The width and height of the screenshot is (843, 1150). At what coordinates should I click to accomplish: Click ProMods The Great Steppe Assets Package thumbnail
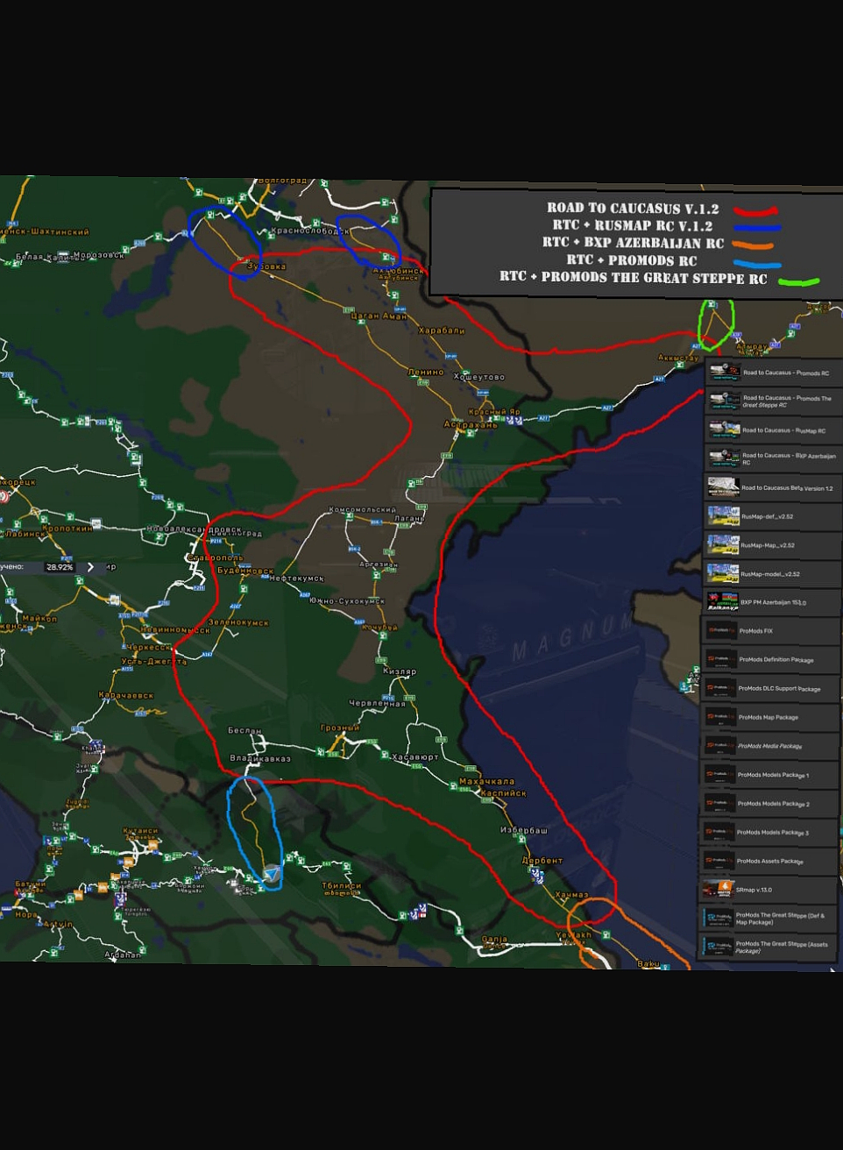[718, 947]
